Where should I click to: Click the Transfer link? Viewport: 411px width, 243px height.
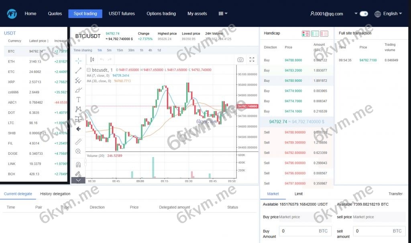click(x=395, y=194)
